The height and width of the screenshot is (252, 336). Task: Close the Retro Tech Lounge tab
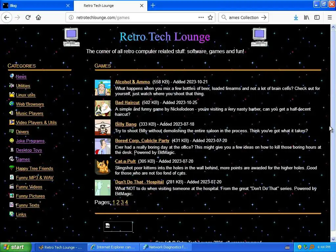coord(142,6)
